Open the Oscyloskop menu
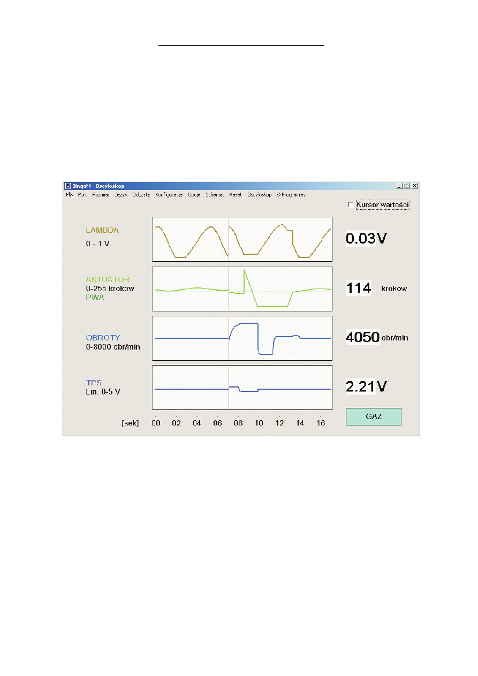This screenshot has height=676, width=478. tap(260, 195)
